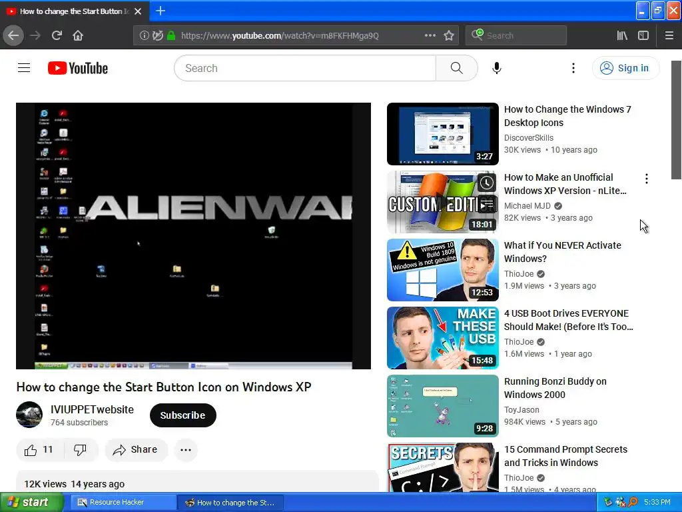Click SECRETS command prompt thumbnail
Viewport: 682px width, 512px height.
[x=443, y=467]
